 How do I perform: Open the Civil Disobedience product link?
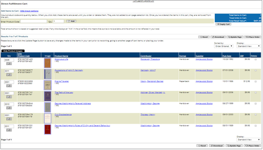click(63, 115)
